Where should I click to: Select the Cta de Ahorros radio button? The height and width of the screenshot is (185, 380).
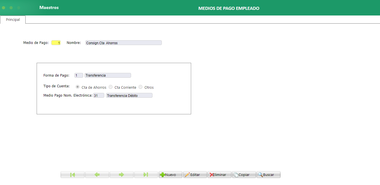(78, 87)
